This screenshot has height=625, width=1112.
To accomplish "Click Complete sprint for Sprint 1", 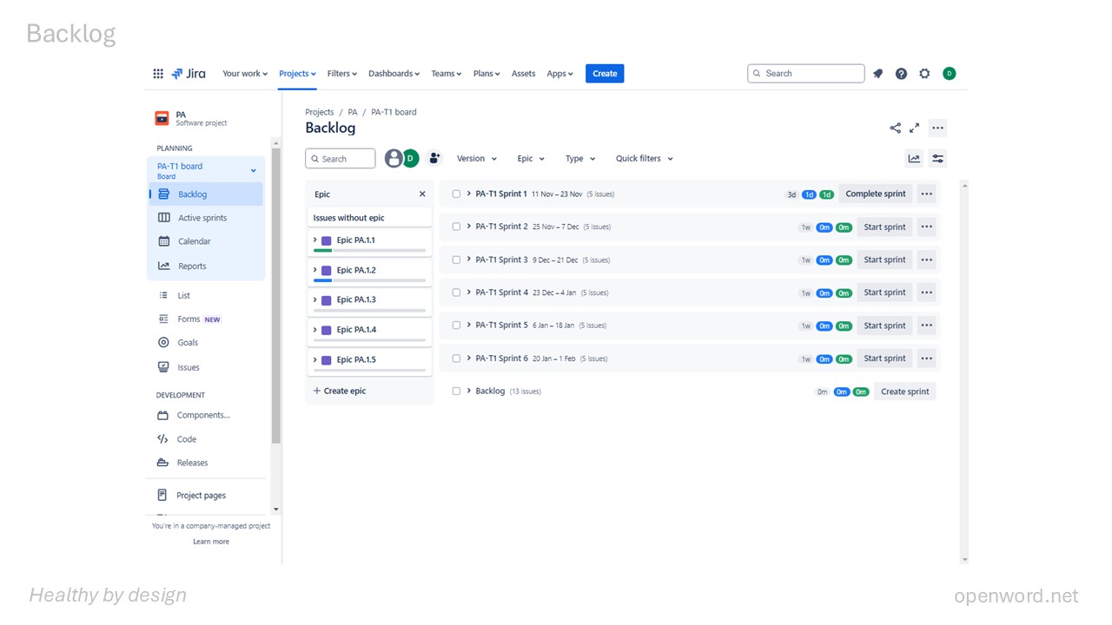I will click(876, 194).
